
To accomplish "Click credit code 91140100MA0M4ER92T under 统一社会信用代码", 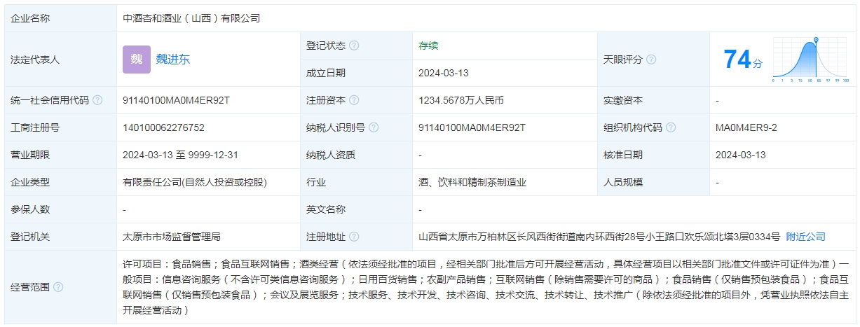I will coord(176,100).
